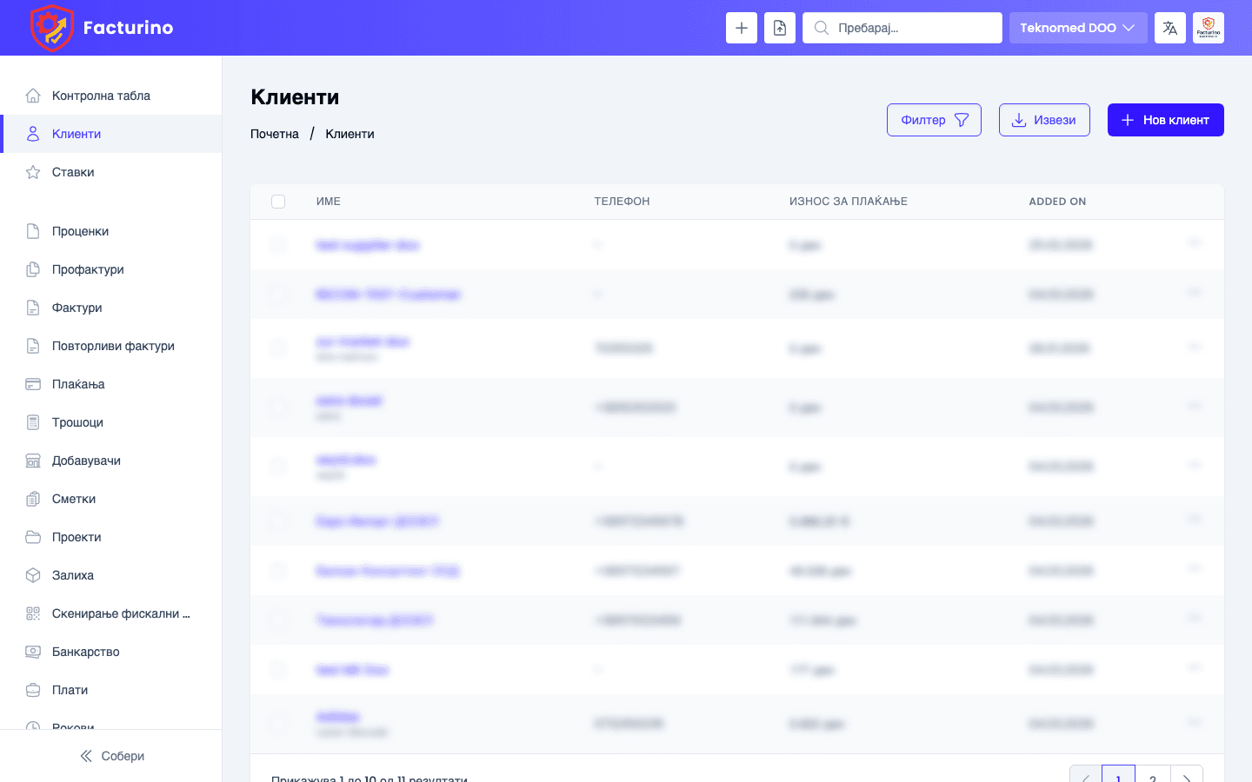
Task: Click the Facturino shield logo
Action: tap(52, 28)
